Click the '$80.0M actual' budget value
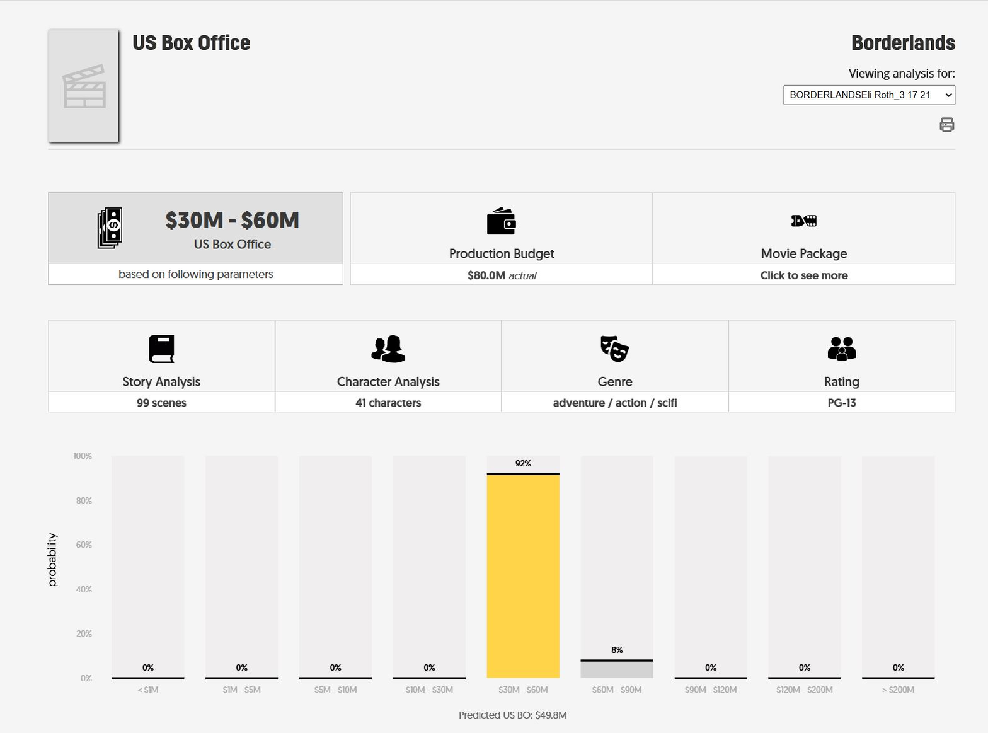Screen dimensions: 988x733 click(502, 275)
